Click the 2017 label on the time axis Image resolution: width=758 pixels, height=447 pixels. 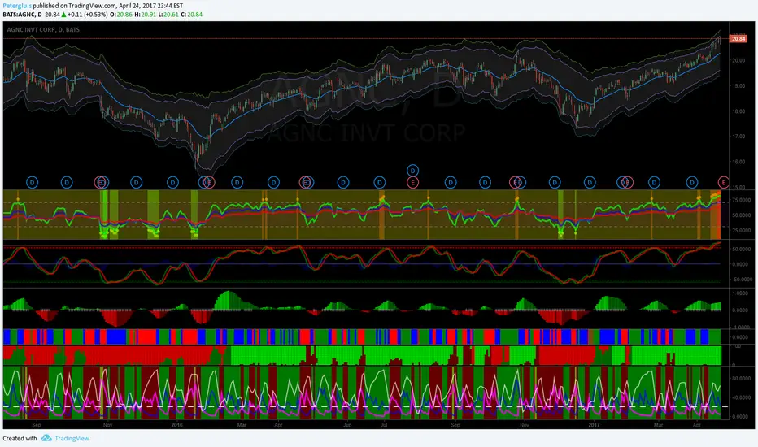click(595, 425)
